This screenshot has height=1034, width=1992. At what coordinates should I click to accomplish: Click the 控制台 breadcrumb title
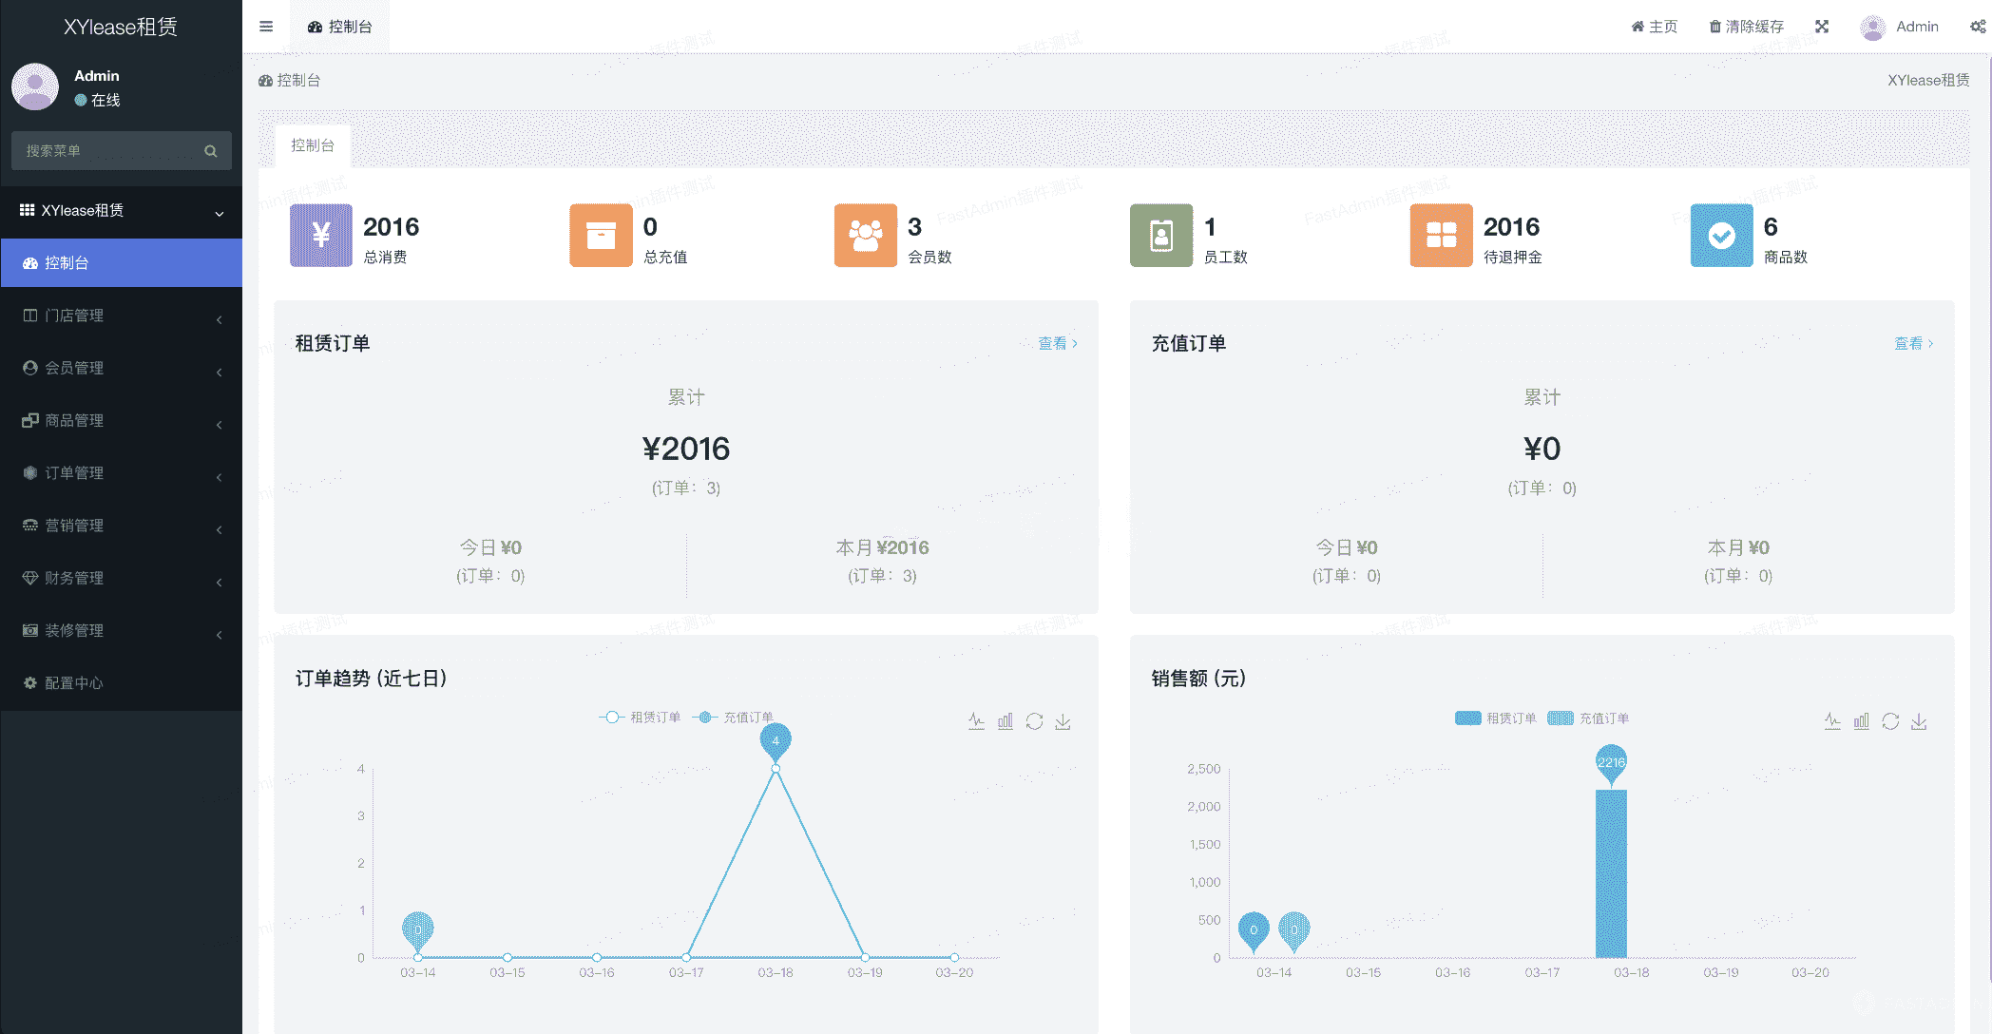coord(290,81)
